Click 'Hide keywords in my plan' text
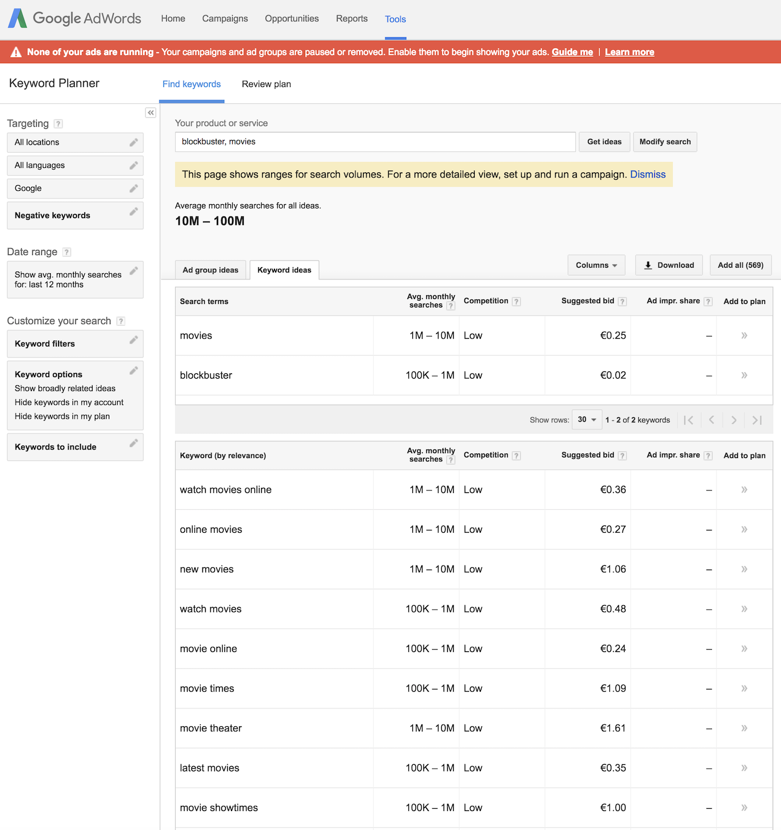This screenshot has width=781, height=830. coord(62,416)
